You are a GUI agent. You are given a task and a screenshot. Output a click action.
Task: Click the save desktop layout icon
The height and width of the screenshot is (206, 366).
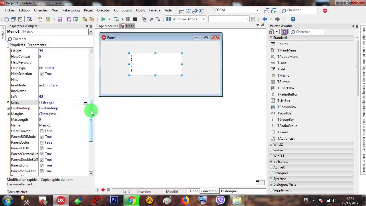(266, 11)
